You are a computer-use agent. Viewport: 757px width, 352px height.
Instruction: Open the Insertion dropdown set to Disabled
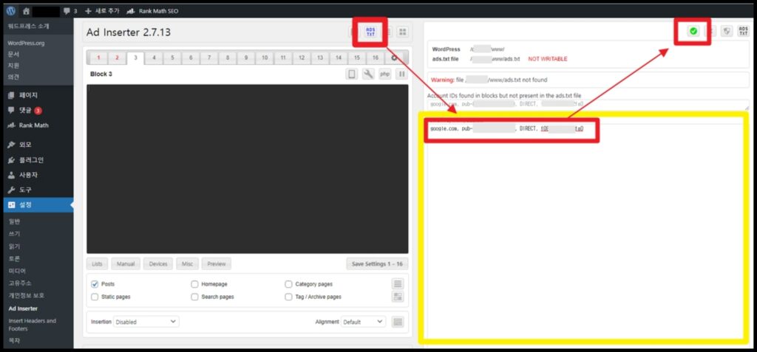coord(146,322)
